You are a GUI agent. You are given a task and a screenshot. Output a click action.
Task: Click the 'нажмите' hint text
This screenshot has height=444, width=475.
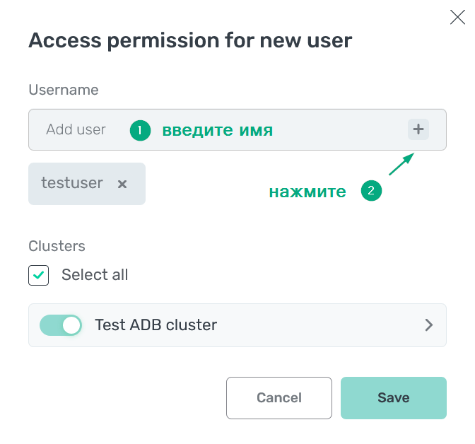(x=307, y=192)
